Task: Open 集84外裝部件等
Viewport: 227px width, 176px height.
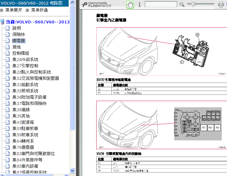Action: [x=27, y=160]
